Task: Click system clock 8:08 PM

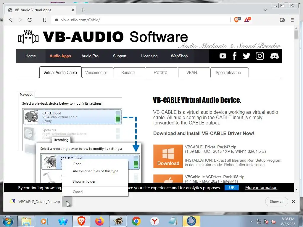Action: coord(288,219)
